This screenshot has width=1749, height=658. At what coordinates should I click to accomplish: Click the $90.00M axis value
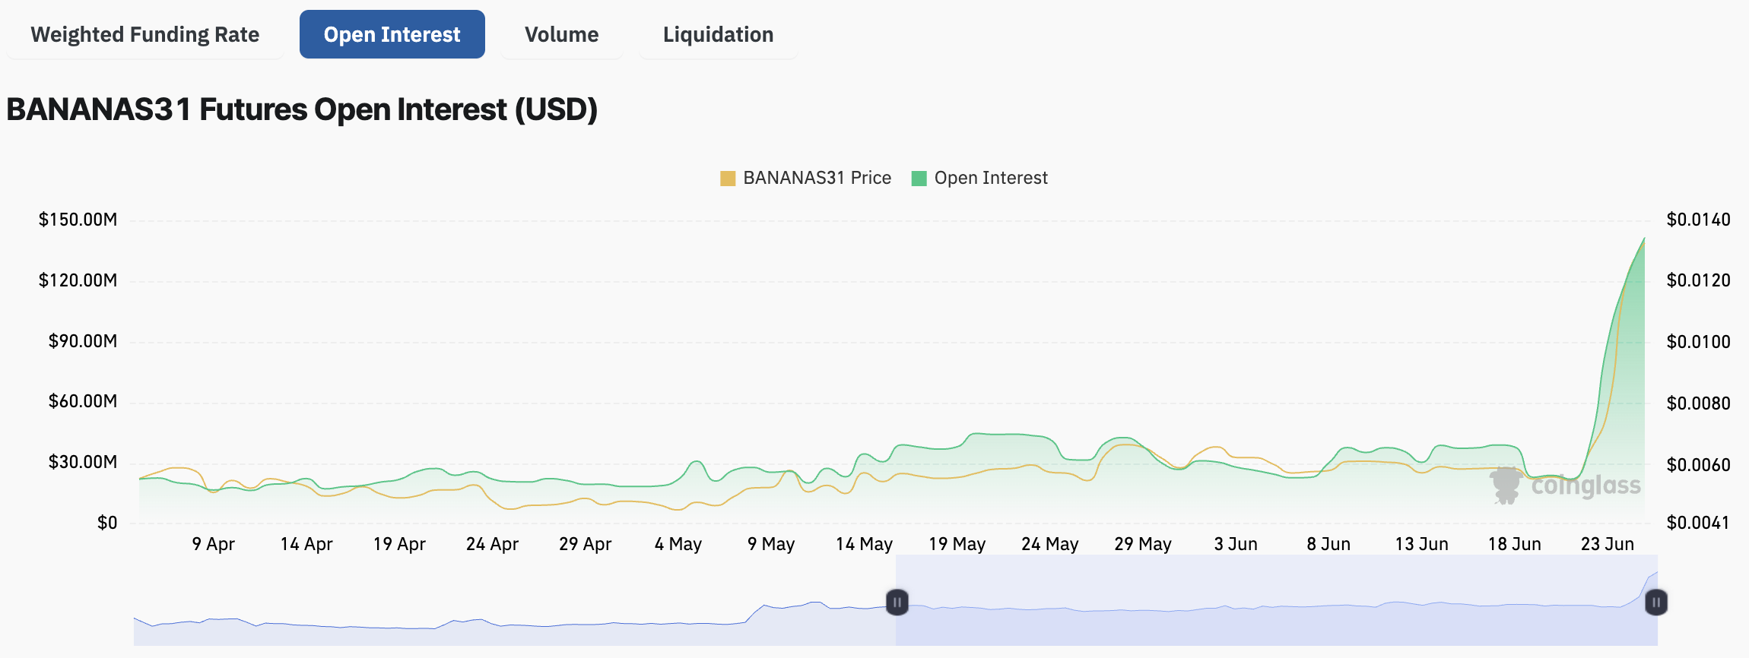coord(82,341)
